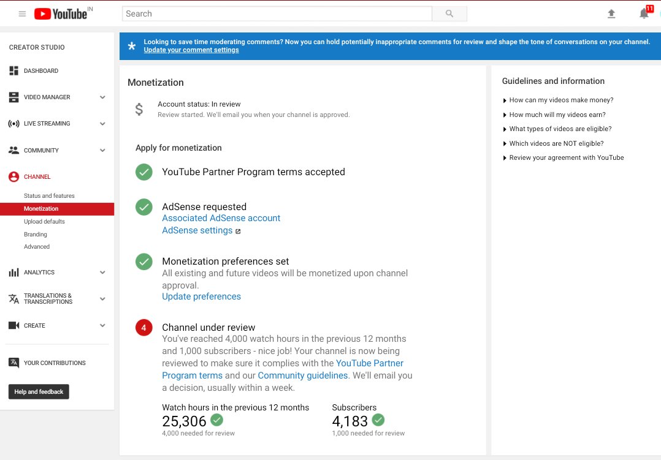Open the hamburger guide menu
The width and height of the screenshot is (661, 460).
[22, 14]
